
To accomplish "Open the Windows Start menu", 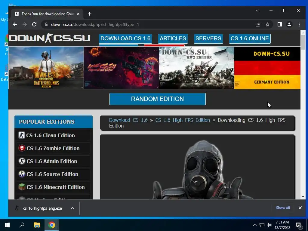I will tap(7, 225).
